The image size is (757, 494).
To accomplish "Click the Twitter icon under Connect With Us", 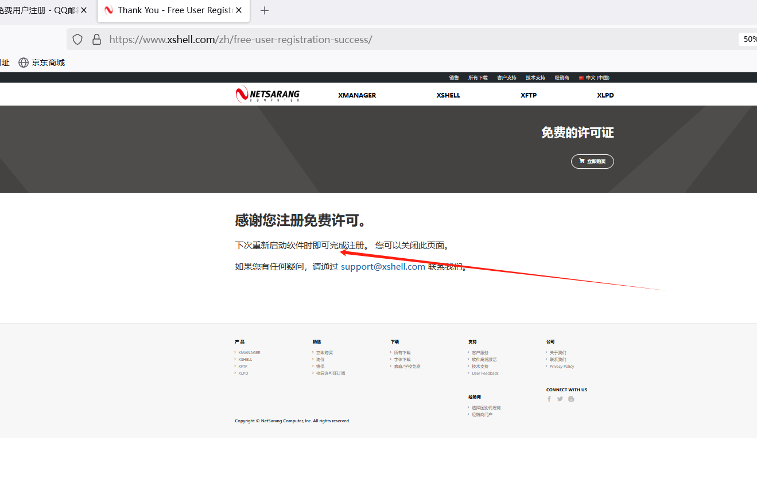I will point(560,399).
